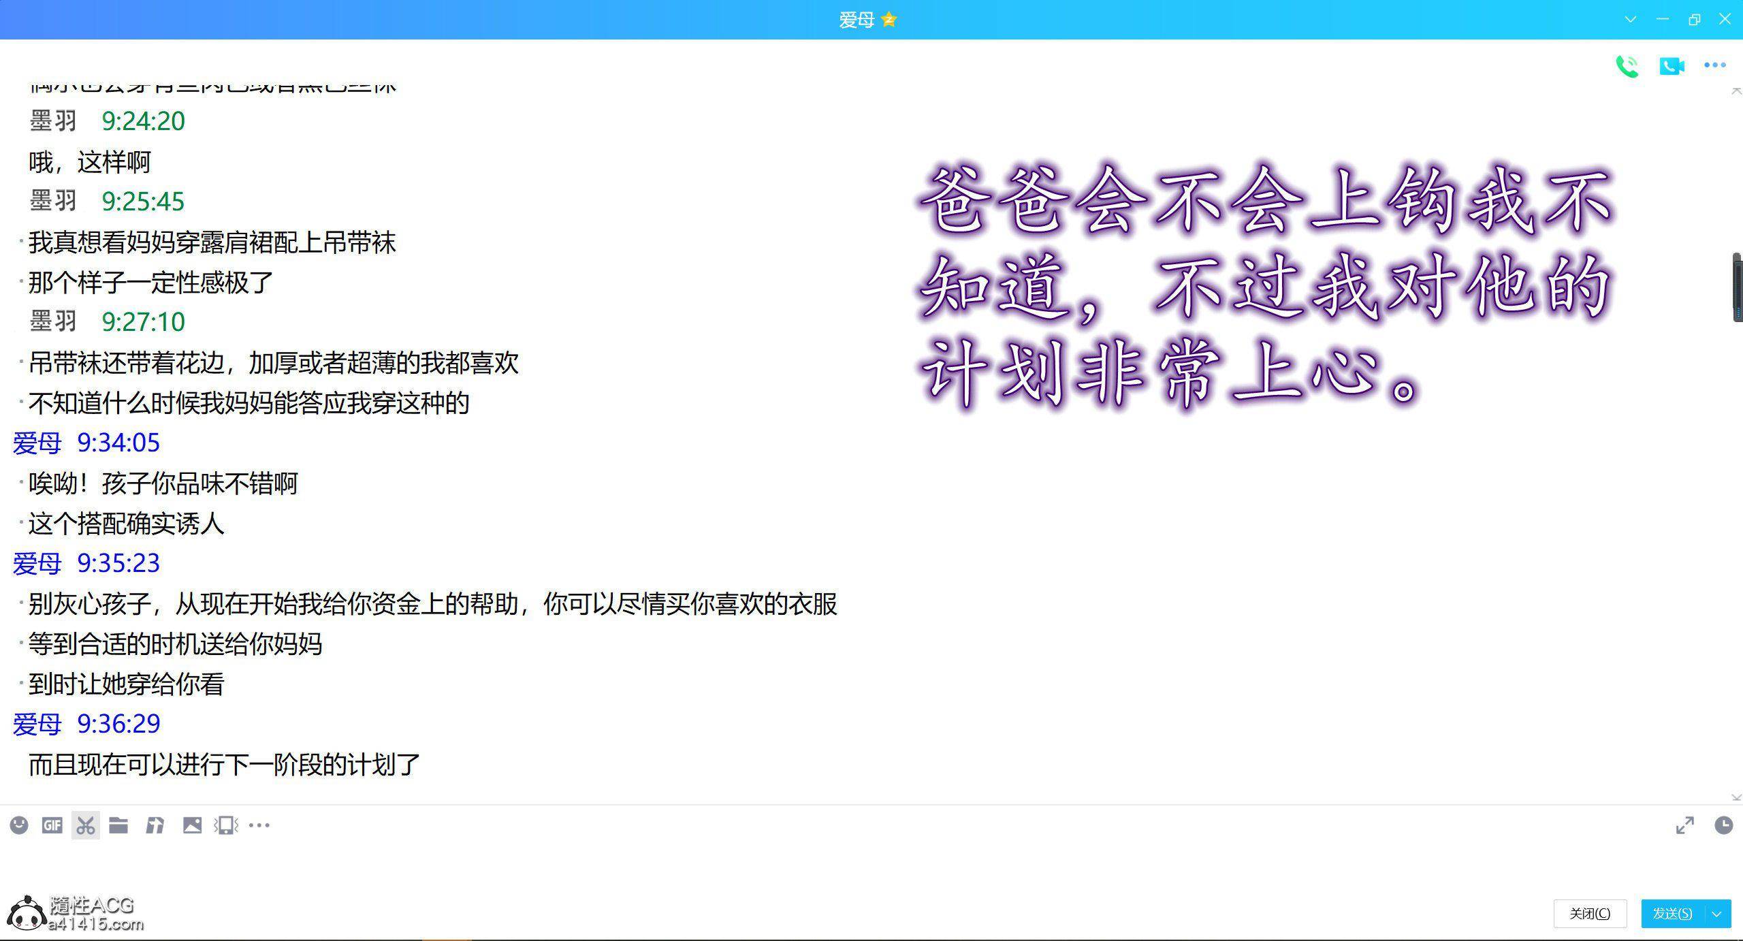Click the music share icon
1743x941 pixels.
[x=155, y=825]
